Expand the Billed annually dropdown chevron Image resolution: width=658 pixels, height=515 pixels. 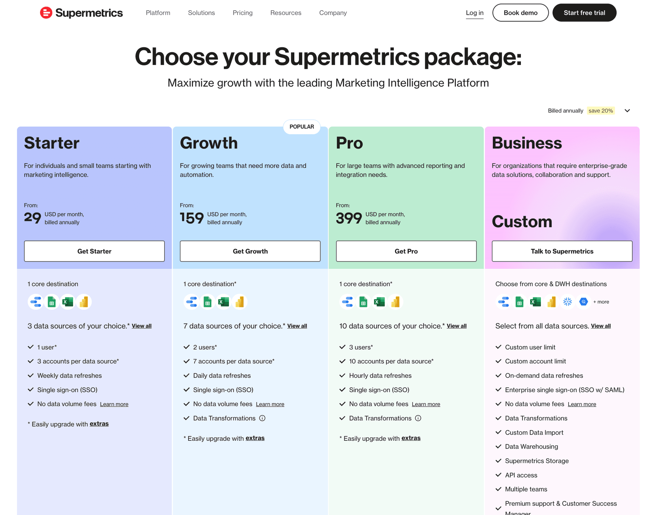pos(627,111)
